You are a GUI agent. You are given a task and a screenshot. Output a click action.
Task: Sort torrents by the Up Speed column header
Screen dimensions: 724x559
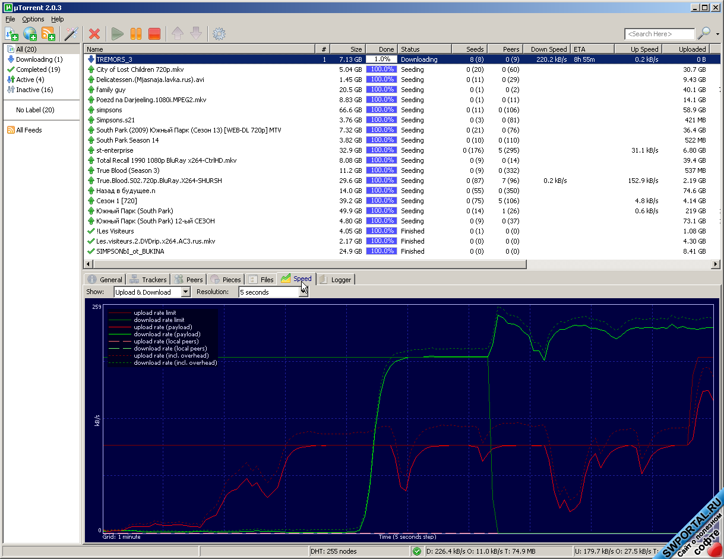638,49
